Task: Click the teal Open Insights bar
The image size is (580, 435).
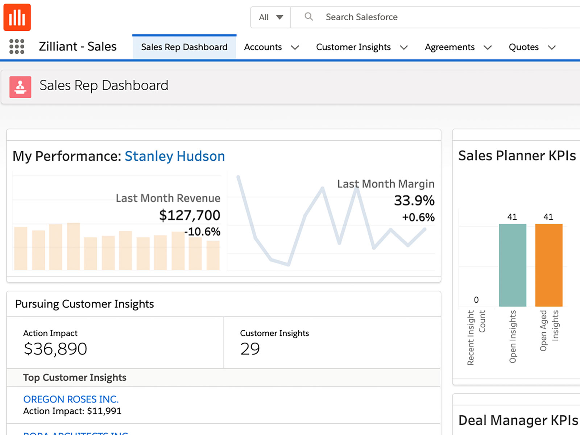Action: click(x=513, y=265)
